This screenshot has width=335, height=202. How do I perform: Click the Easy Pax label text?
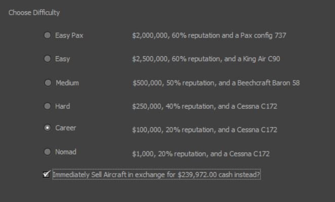point(69,35)
